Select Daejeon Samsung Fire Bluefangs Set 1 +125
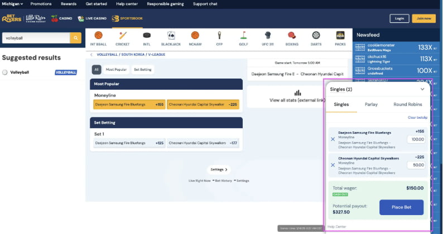The width and height of the screenshot is (443, 234). (129, 143)
